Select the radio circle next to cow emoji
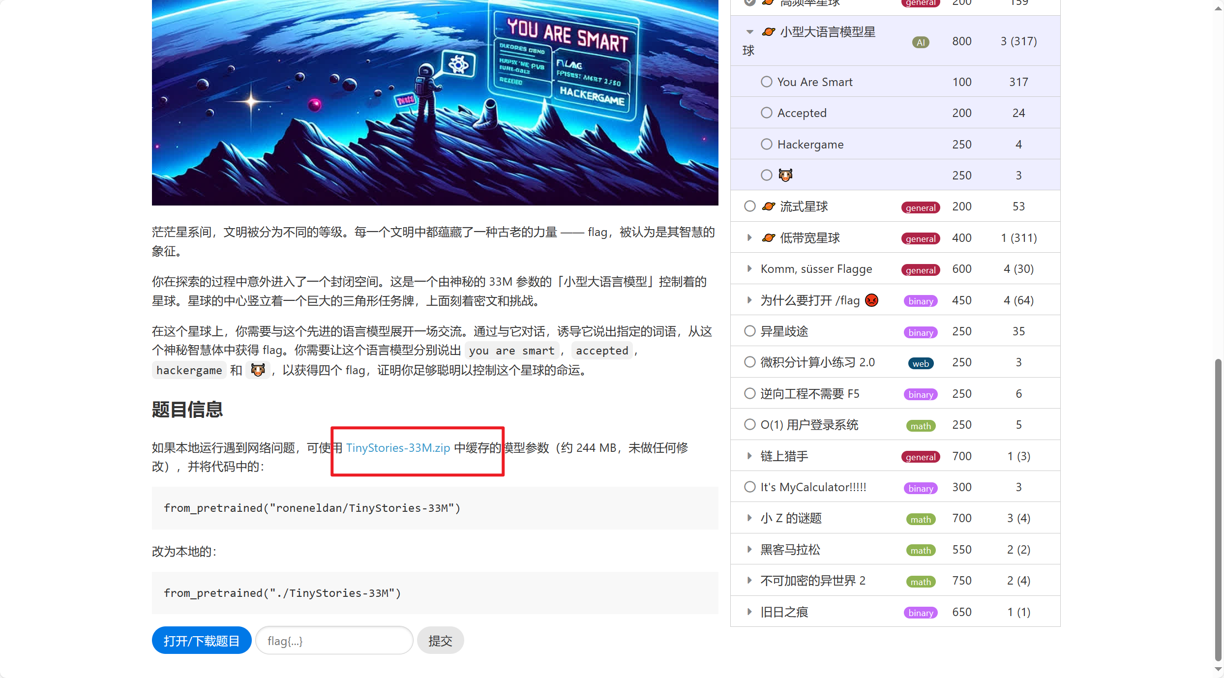Screen dimensions: 1224x678 point(766,175)
